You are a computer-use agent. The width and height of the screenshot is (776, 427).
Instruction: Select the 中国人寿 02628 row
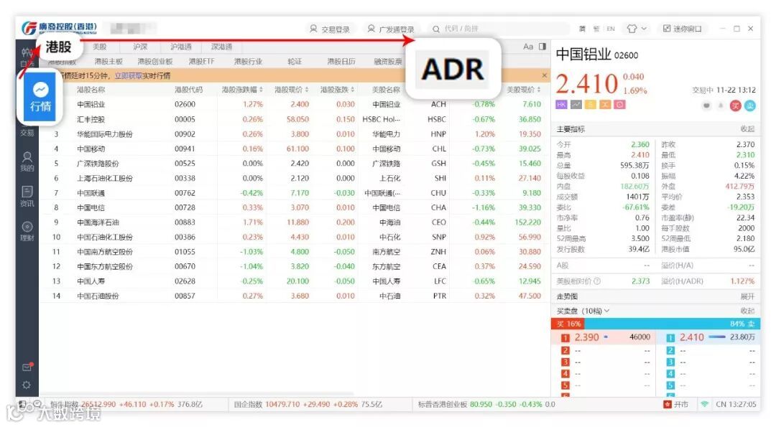[295, 281]
